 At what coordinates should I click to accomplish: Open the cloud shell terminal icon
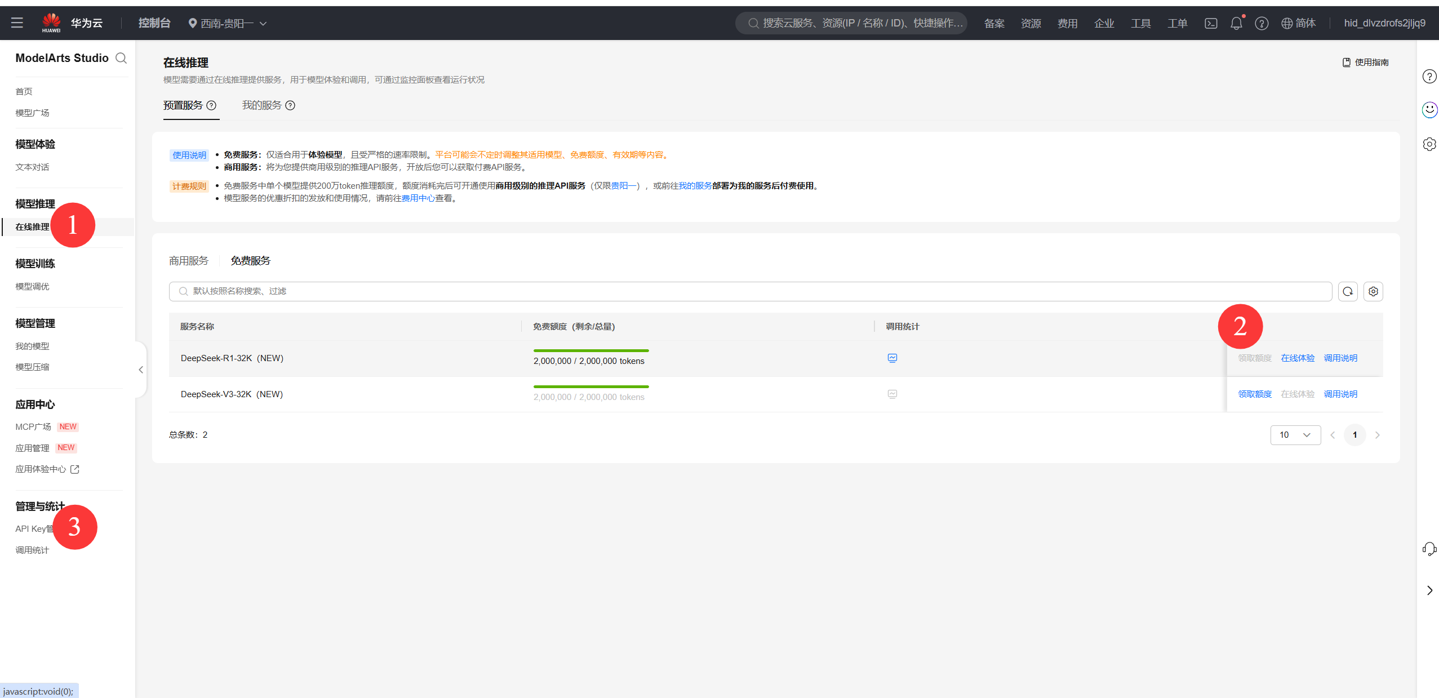click(x=1211, y=23)
